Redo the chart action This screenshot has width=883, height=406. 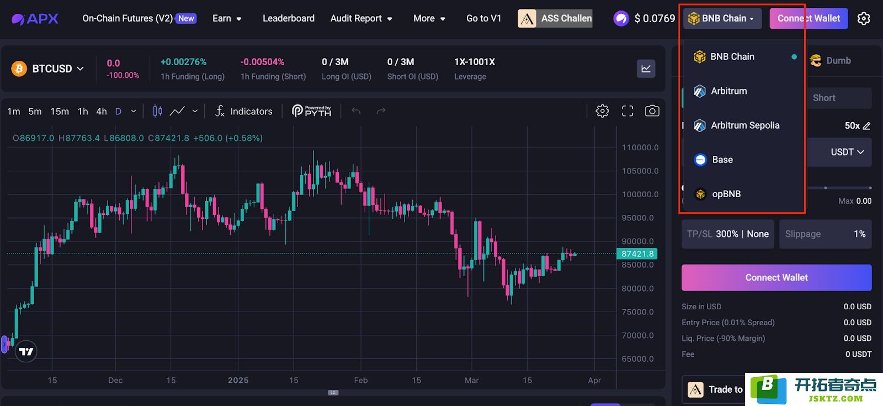tap(381, 111)
